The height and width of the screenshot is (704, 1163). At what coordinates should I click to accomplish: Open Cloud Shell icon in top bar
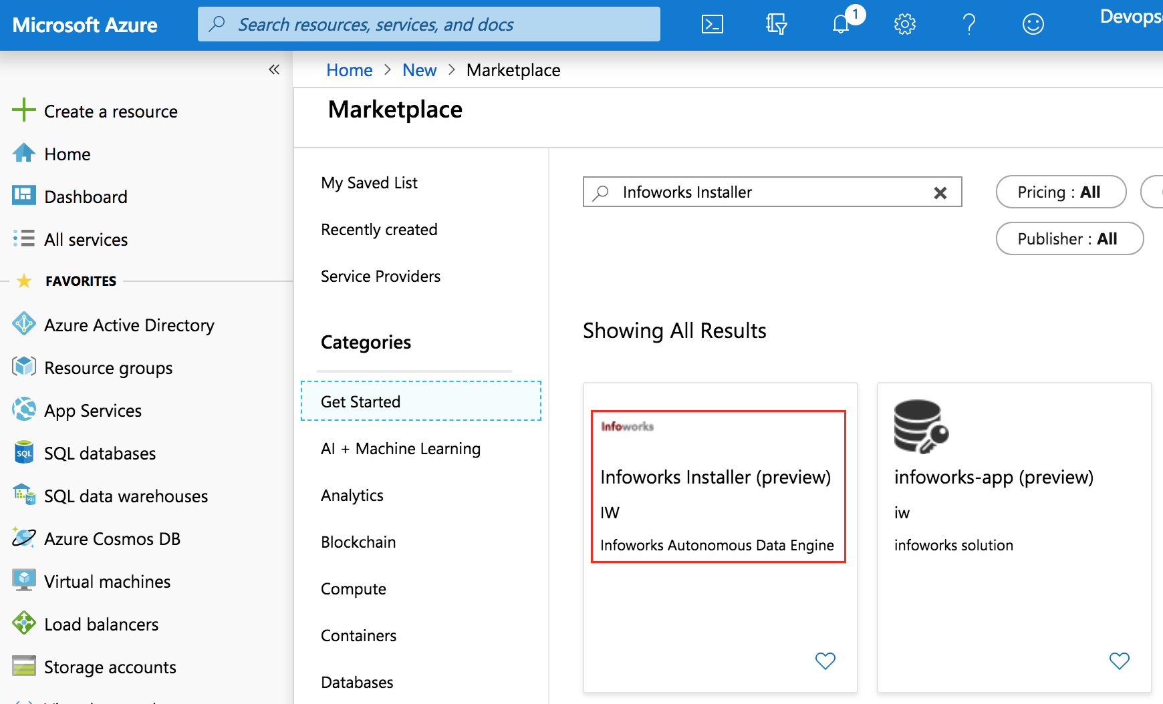click(712, 25)
